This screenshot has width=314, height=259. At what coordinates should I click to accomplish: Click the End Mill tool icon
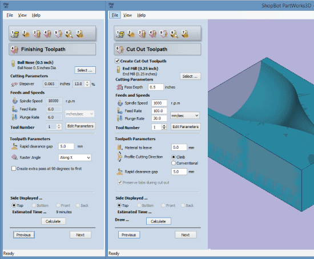coord(118,70)
